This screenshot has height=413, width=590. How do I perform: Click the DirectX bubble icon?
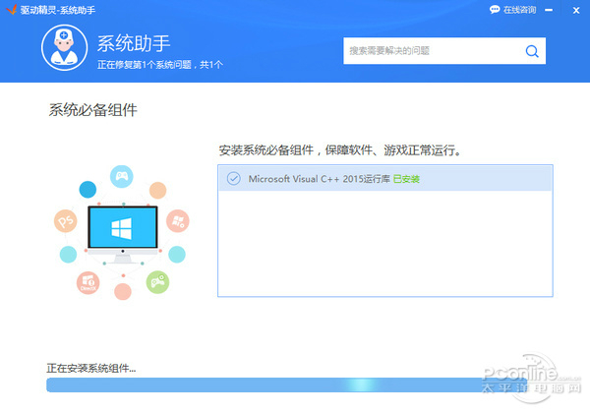(x=88, y=282)
